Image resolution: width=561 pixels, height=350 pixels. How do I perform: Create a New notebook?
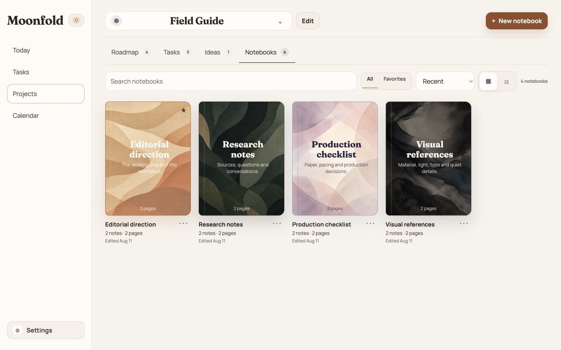(517, 21)
